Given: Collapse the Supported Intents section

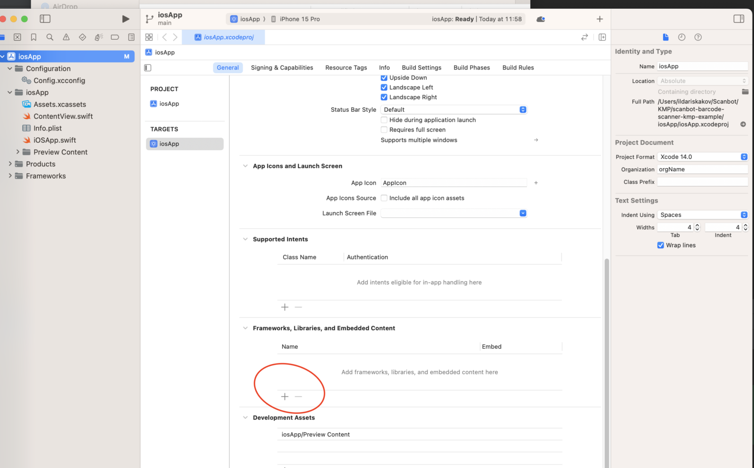Looking at the screenshot, I should pyautogui.click(x=245, y=239).
